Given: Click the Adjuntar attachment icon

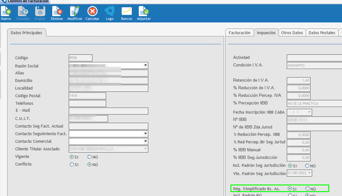Looking at the screenshot, I should 144,13.
